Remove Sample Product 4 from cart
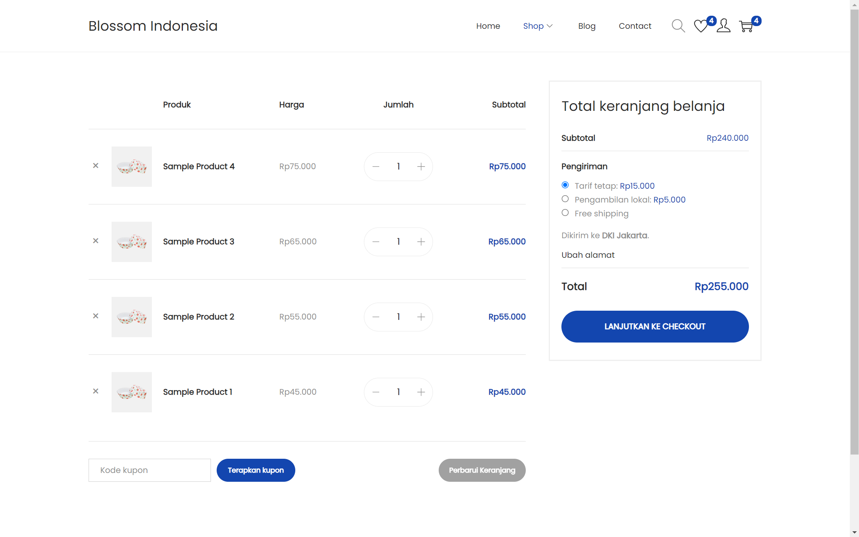The height and width of the screenshot is (537, 859). click(96, 166)
